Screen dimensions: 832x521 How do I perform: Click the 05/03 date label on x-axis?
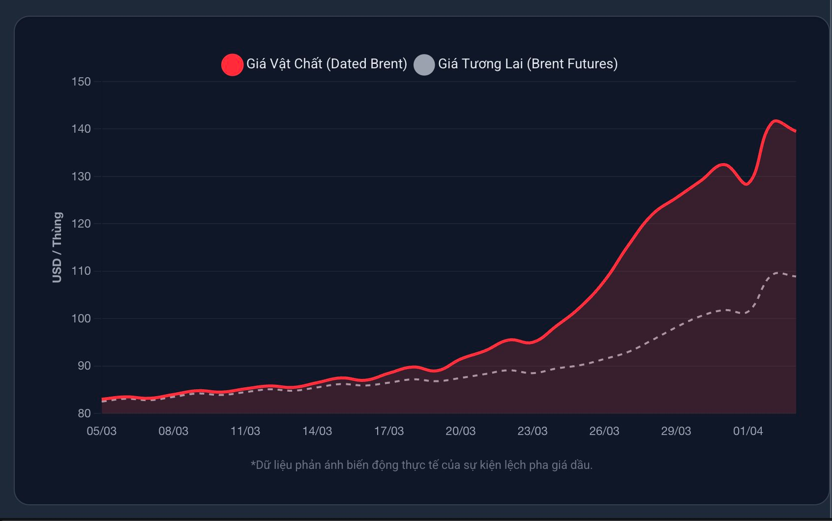tap(101, 431)
